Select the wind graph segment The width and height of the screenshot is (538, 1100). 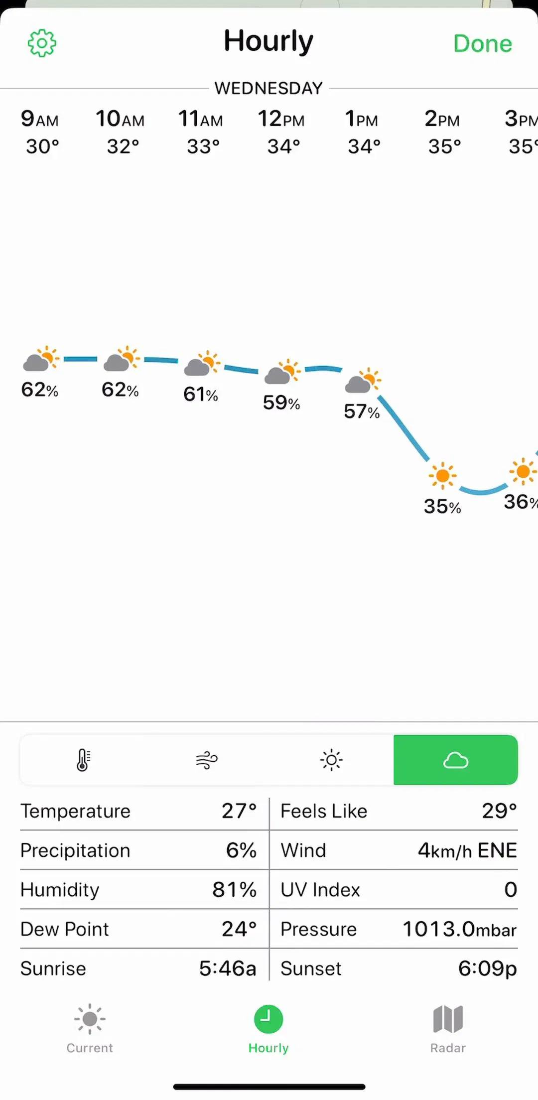pos(207,760)
